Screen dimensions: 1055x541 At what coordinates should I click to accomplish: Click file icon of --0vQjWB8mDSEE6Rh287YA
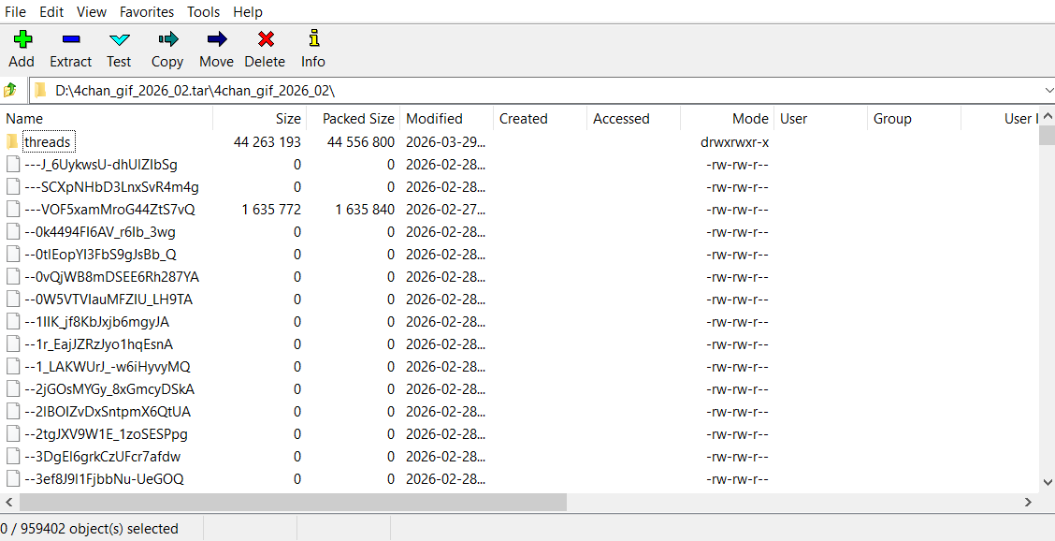(x=13, y=277)
